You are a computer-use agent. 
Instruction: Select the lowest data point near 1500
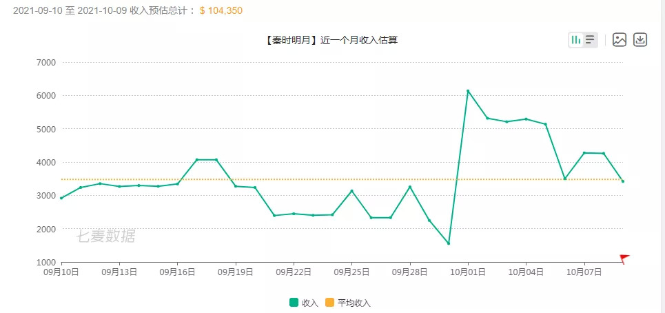449,243
